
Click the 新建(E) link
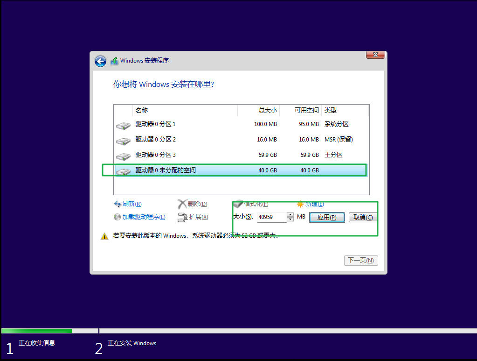tap(315, 204)
